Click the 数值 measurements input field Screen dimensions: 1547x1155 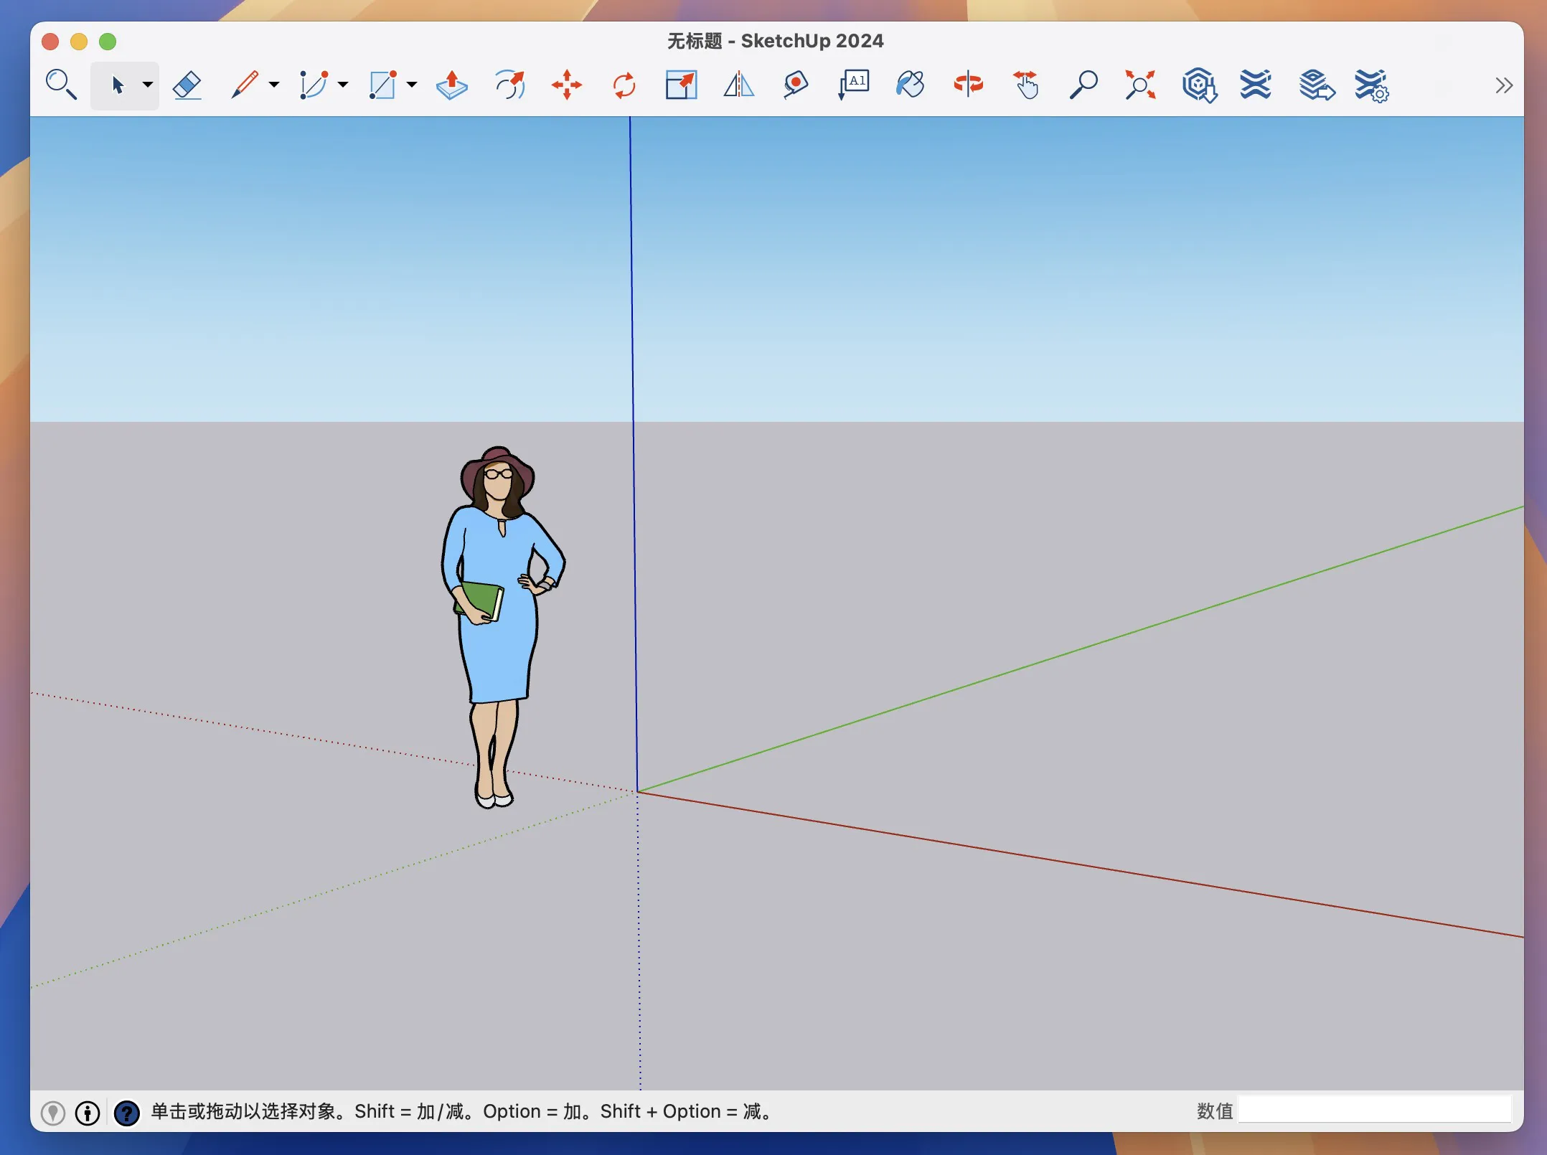1375,1111
